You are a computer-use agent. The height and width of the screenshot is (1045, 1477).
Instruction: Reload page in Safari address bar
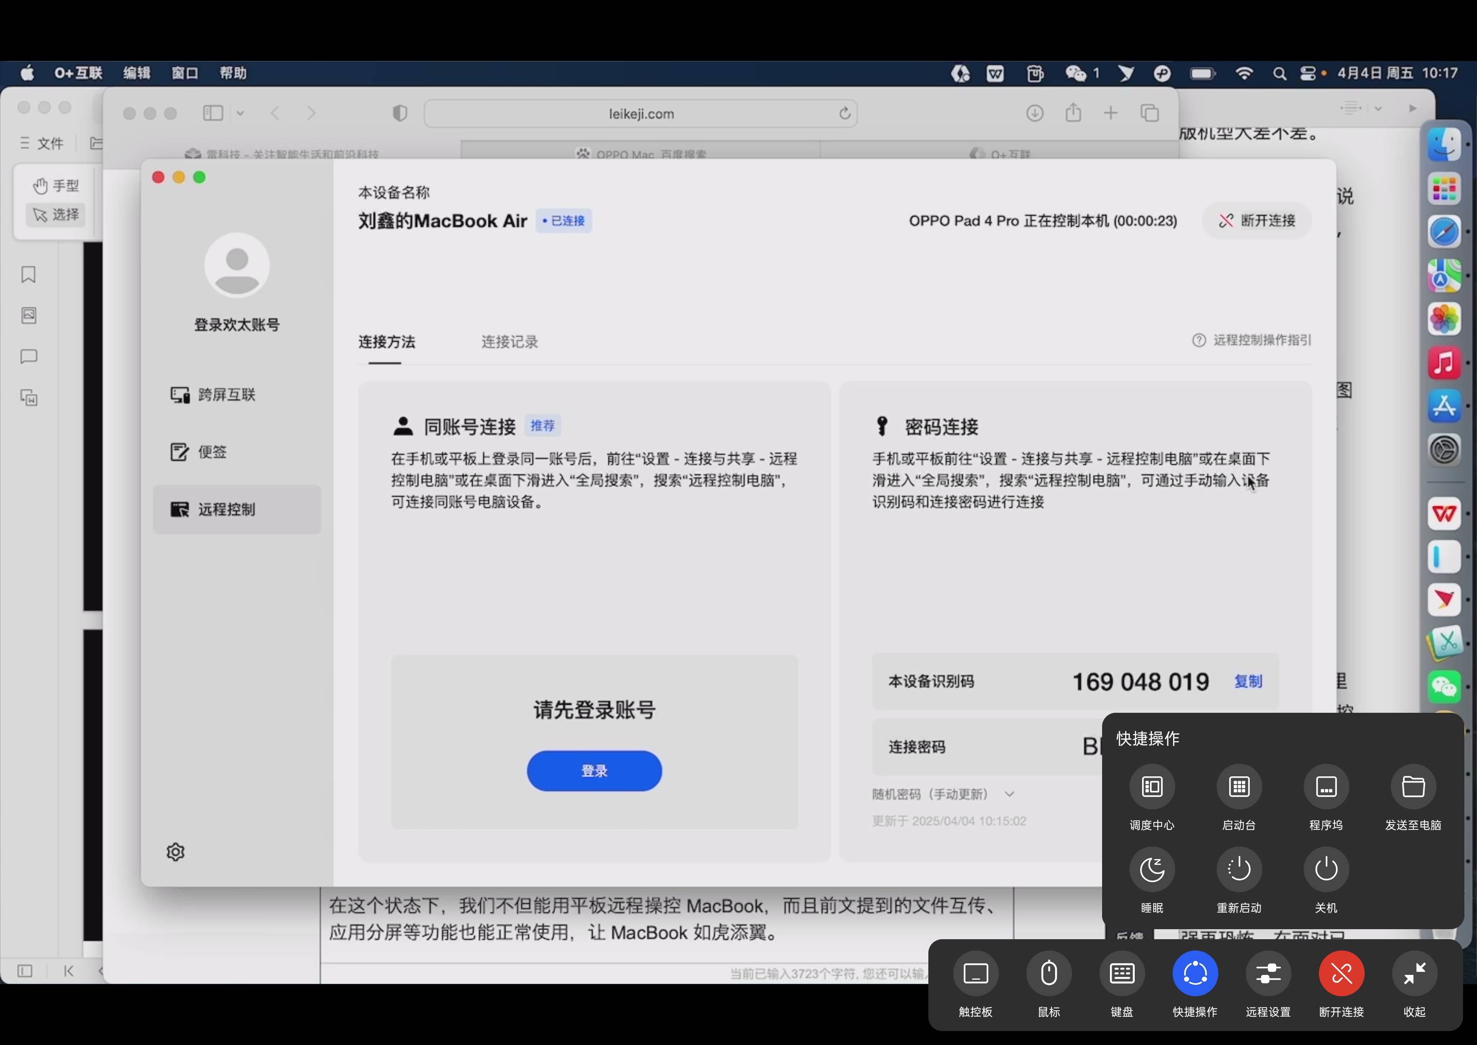point(844,114)
